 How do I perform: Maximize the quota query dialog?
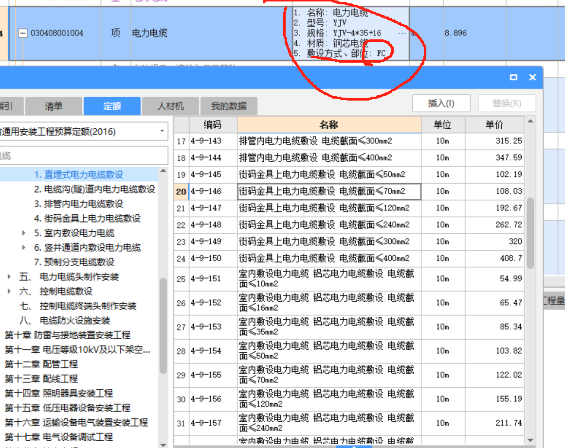(513, 77)
